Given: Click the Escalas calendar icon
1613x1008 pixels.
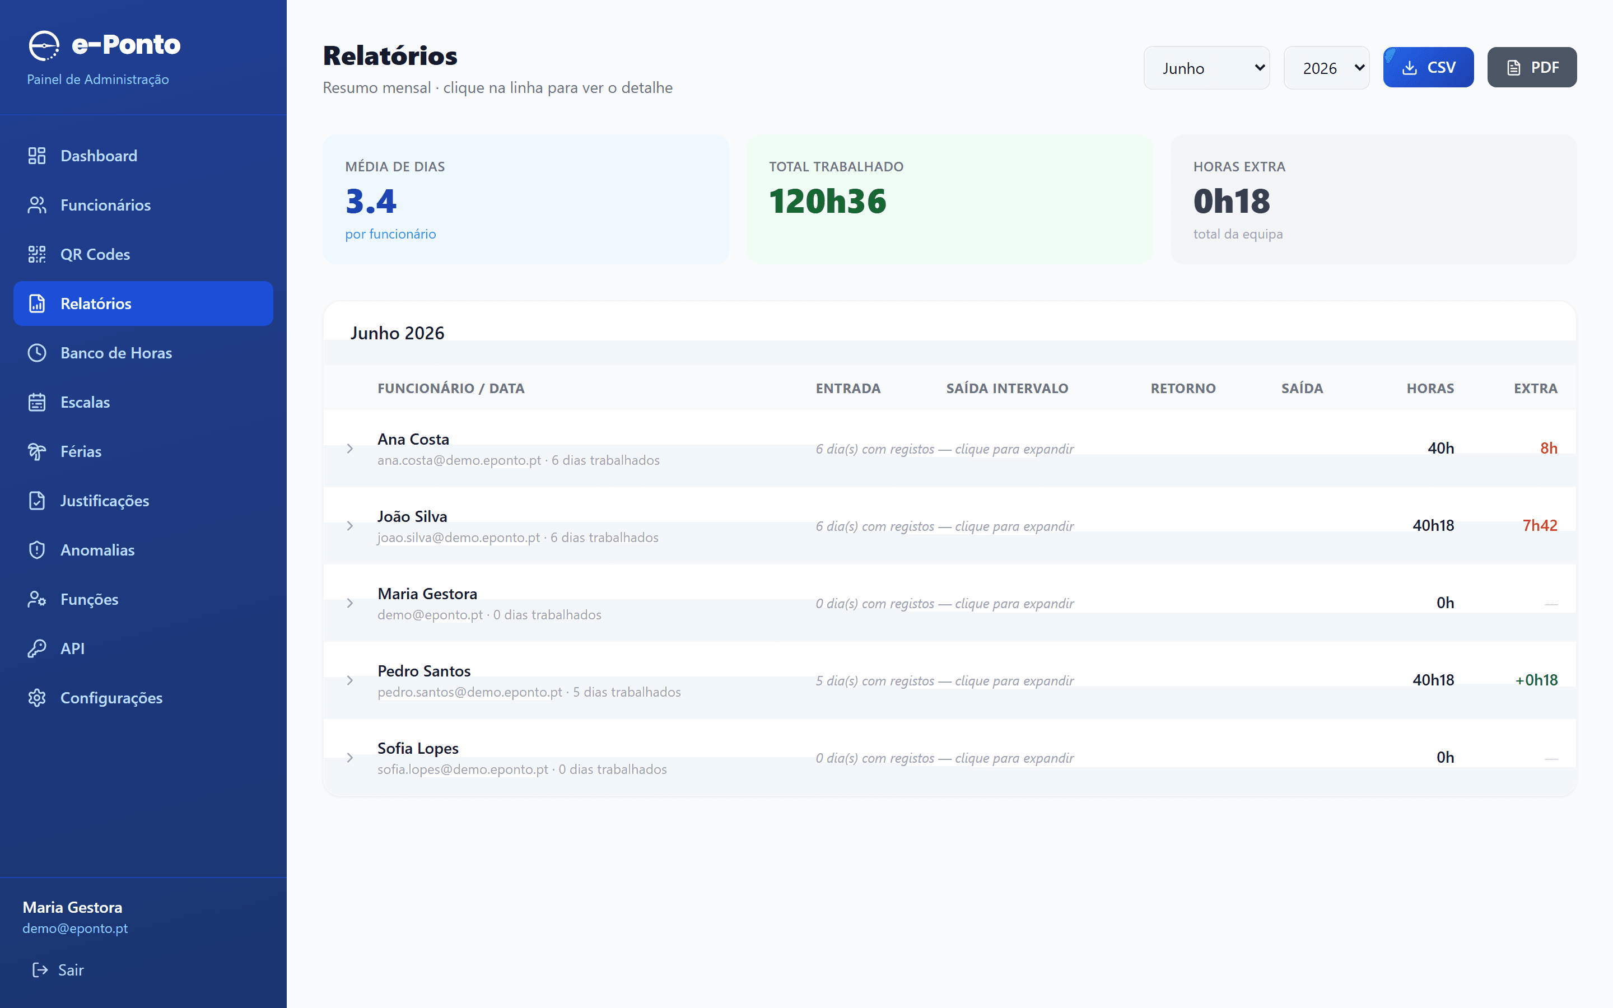Looking at the screenshot, I should click(36, 402).
